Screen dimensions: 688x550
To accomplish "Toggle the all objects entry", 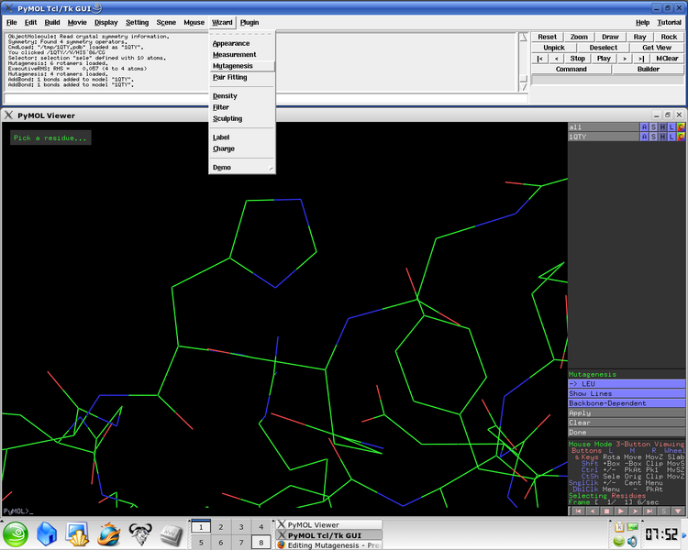I will pos(603,126).
